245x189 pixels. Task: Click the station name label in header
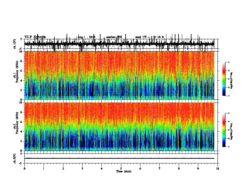point(114,37)
